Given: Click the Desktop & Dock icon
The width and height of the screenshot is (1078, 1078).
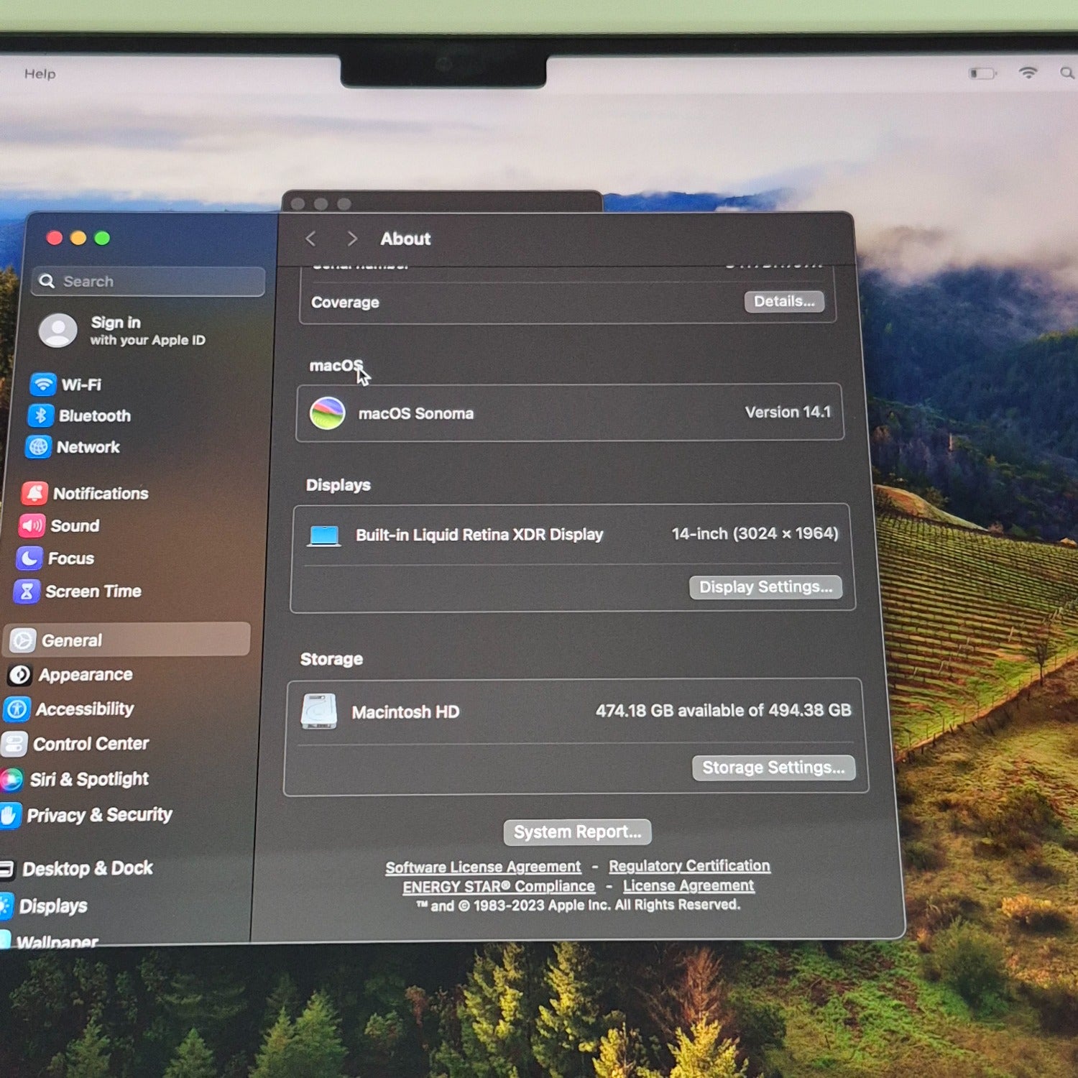Looking at the screenshot, I should click(x=7, y=870).
